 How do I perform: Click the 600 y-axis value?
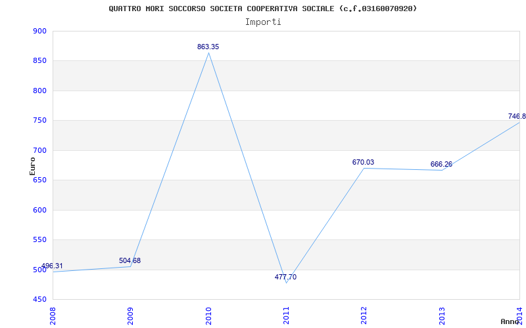click(x=39, y=210)
